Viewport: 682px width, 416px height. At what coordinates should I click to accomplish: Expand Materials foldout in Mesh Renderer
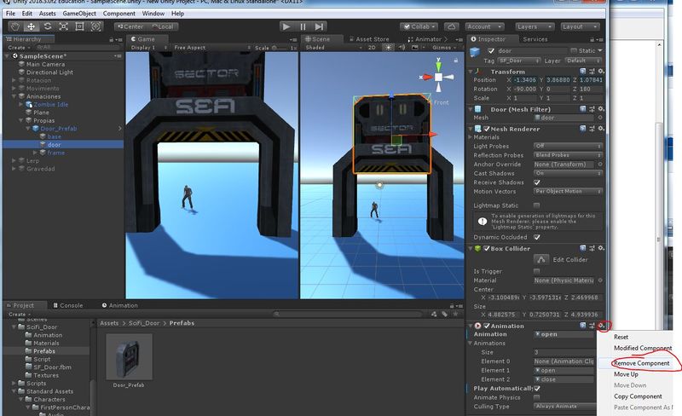[471, 137]
